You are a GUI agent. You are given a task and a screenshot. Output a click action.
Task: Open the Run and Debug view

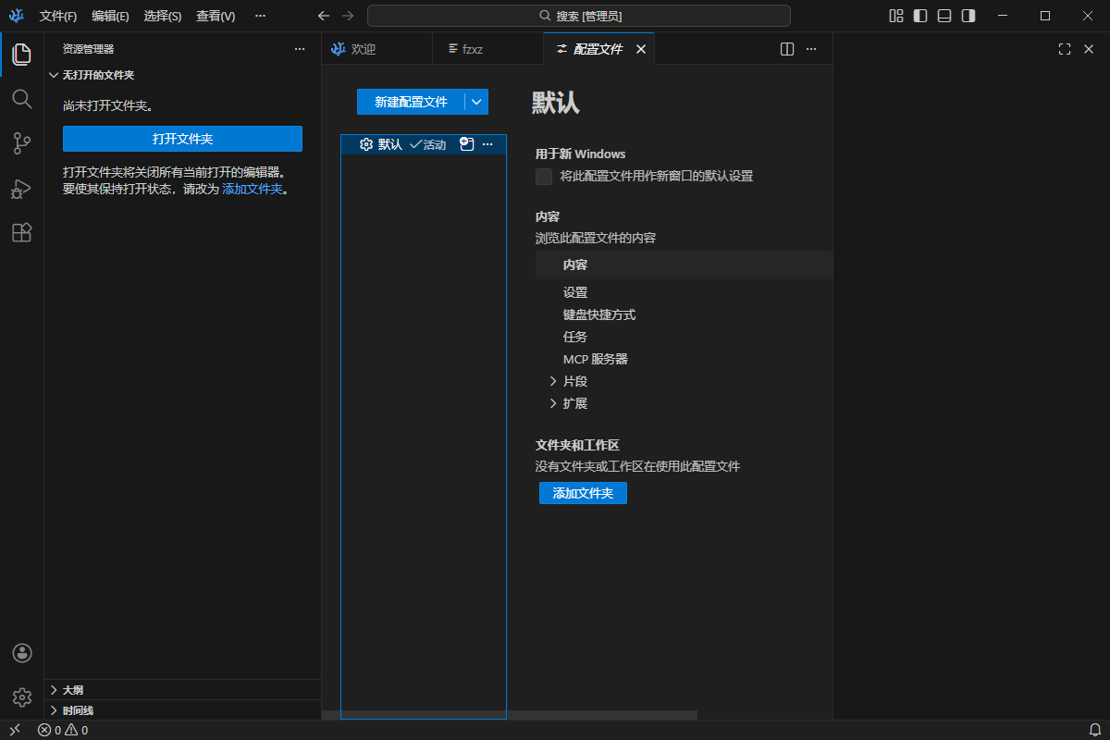pyautogui.click(x=22, y=189)
